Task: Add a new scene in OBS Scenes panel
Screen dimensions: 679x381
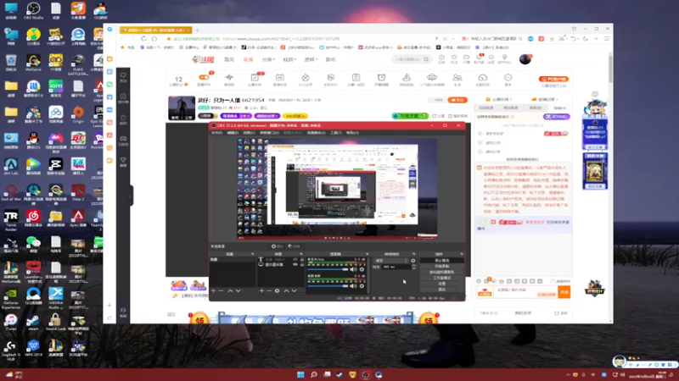Action: point(214,290)
